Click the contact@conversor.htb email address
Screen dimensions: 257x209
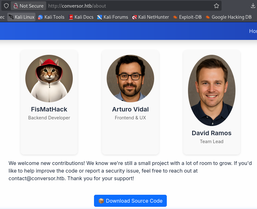coord(37,178)
